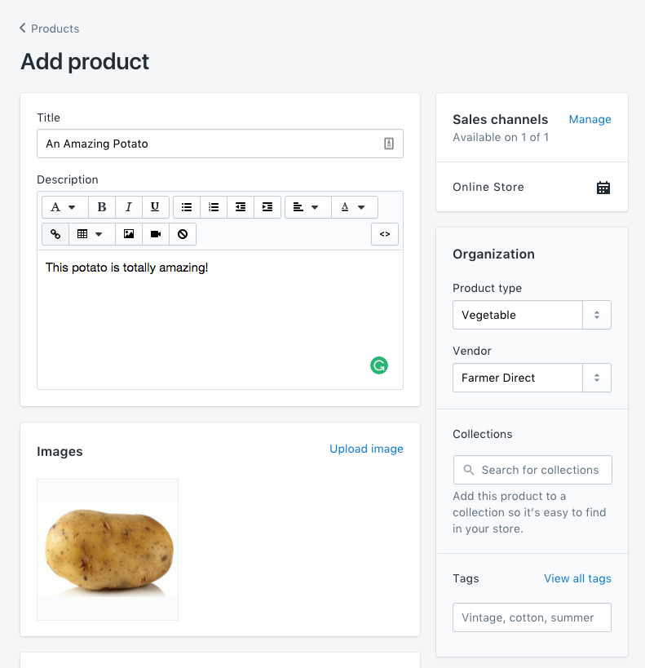
Task: Select the potato image thumbnail
Action: [108, 549]
